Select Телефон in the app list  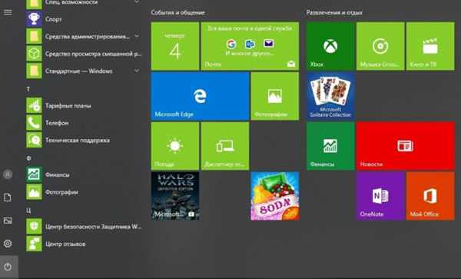point(84,123)
